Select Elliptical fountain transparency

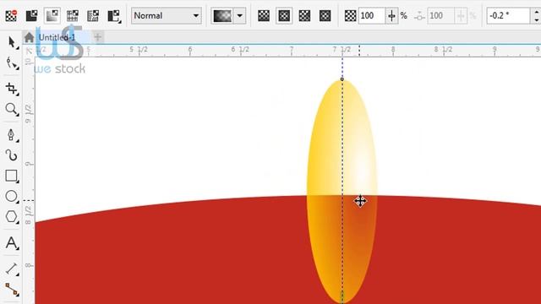pyautogui.click(x=284, y=16)
